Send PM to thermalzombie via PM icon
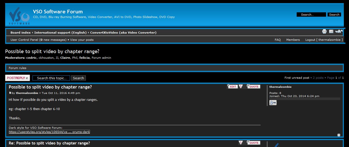349x147 pixels. point(273,103)
